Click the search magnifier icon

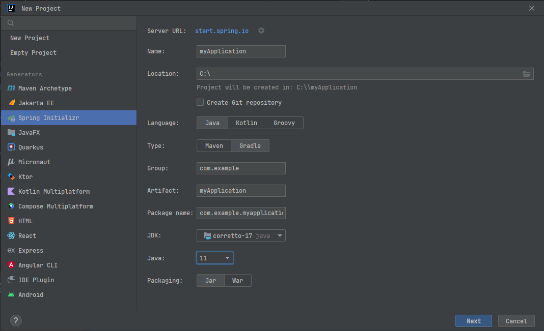[11, 23]
